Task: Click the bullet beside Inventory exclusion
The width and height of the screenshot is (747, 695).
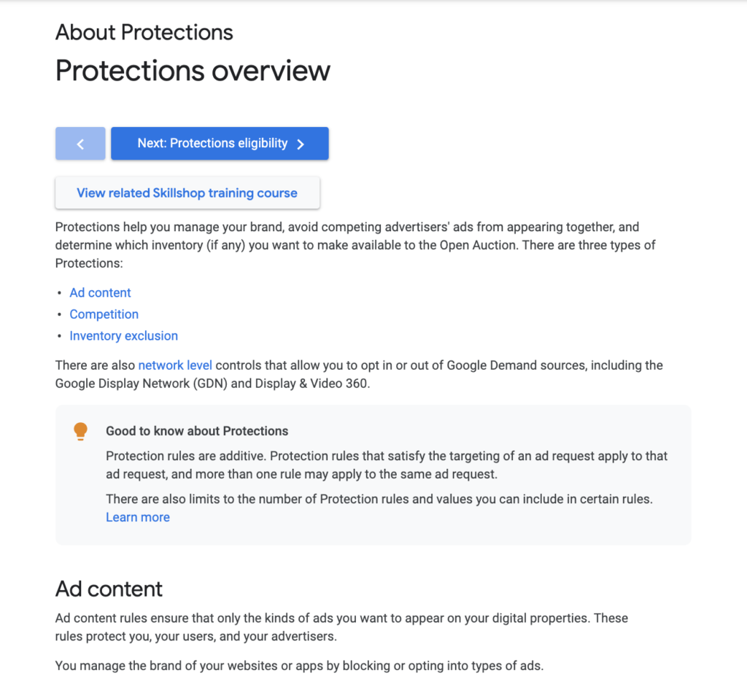Action: pyautogui.click(x=60, y=335)
